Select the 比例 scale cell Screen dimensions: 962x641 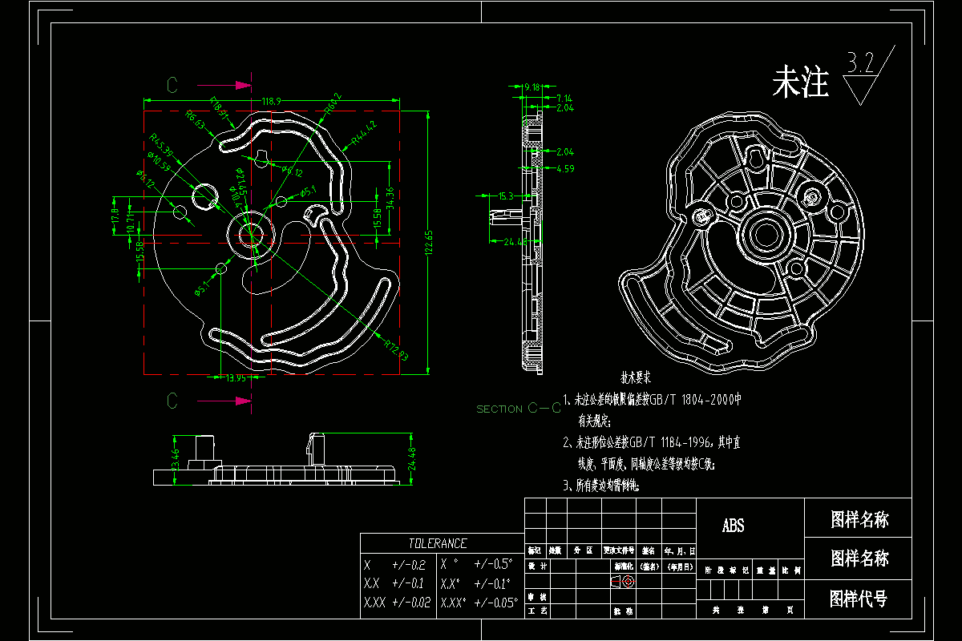pyautogui.click(x=790, y=570)
